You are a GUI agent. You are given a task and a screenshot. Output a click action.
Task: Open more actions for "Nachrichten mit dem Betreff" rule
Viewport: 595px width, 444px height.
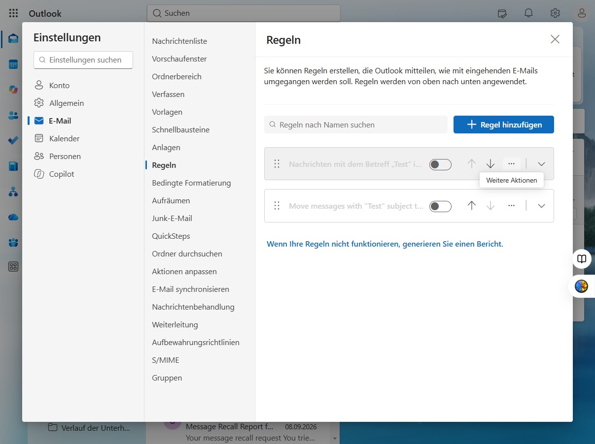tap(511, 164)
